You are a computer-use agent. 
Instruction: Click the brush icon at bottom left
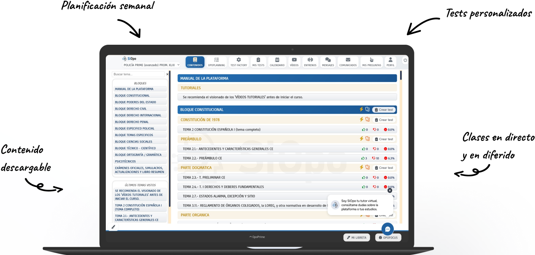[113, 227]
